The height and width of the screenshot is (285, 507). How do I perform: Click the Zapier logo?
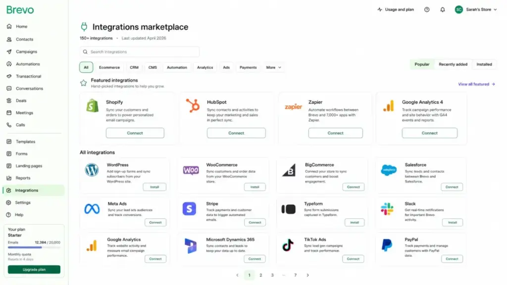293,107
